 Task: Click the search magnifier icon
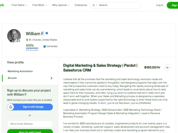[x=93, y=5]
